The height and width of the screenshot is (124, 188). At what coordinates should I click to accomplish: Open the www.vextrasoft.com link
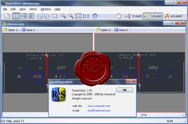(x=99, y=106)
